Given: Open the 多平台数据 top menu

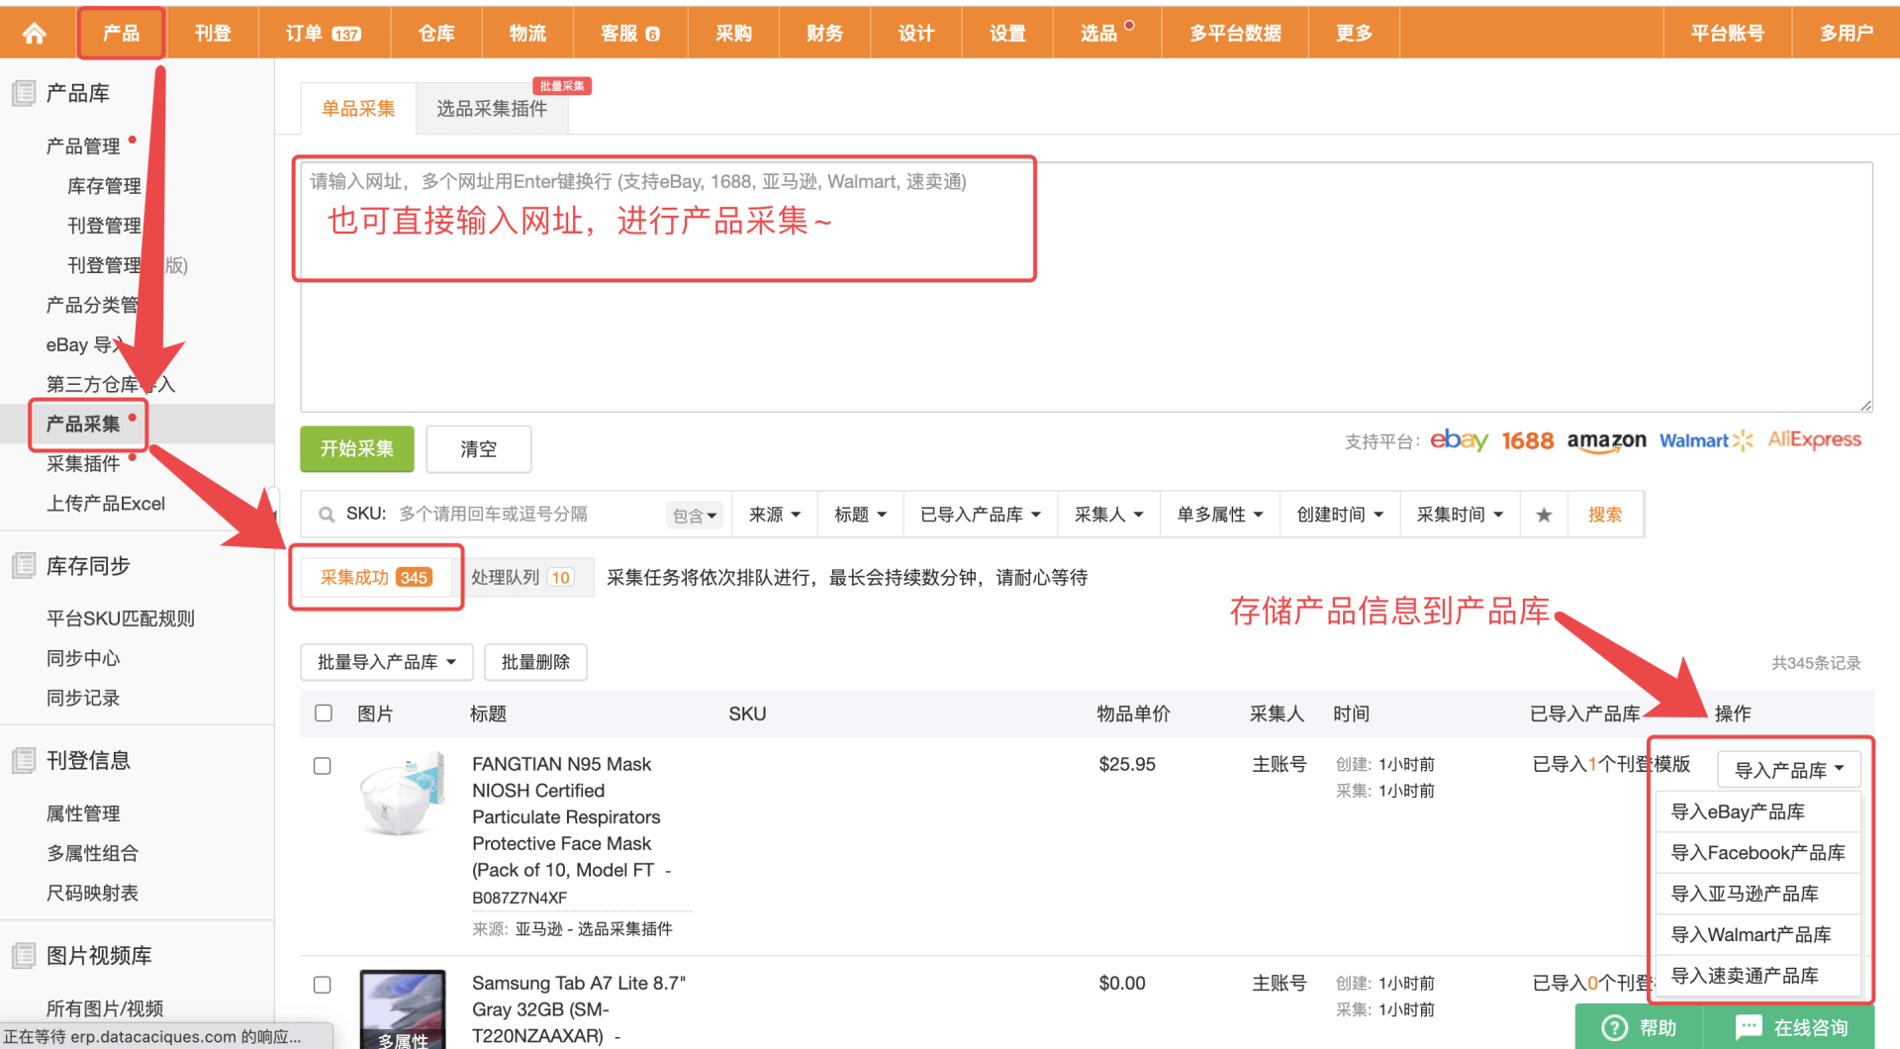Looking at the screenshot, I should [1235, 34].
